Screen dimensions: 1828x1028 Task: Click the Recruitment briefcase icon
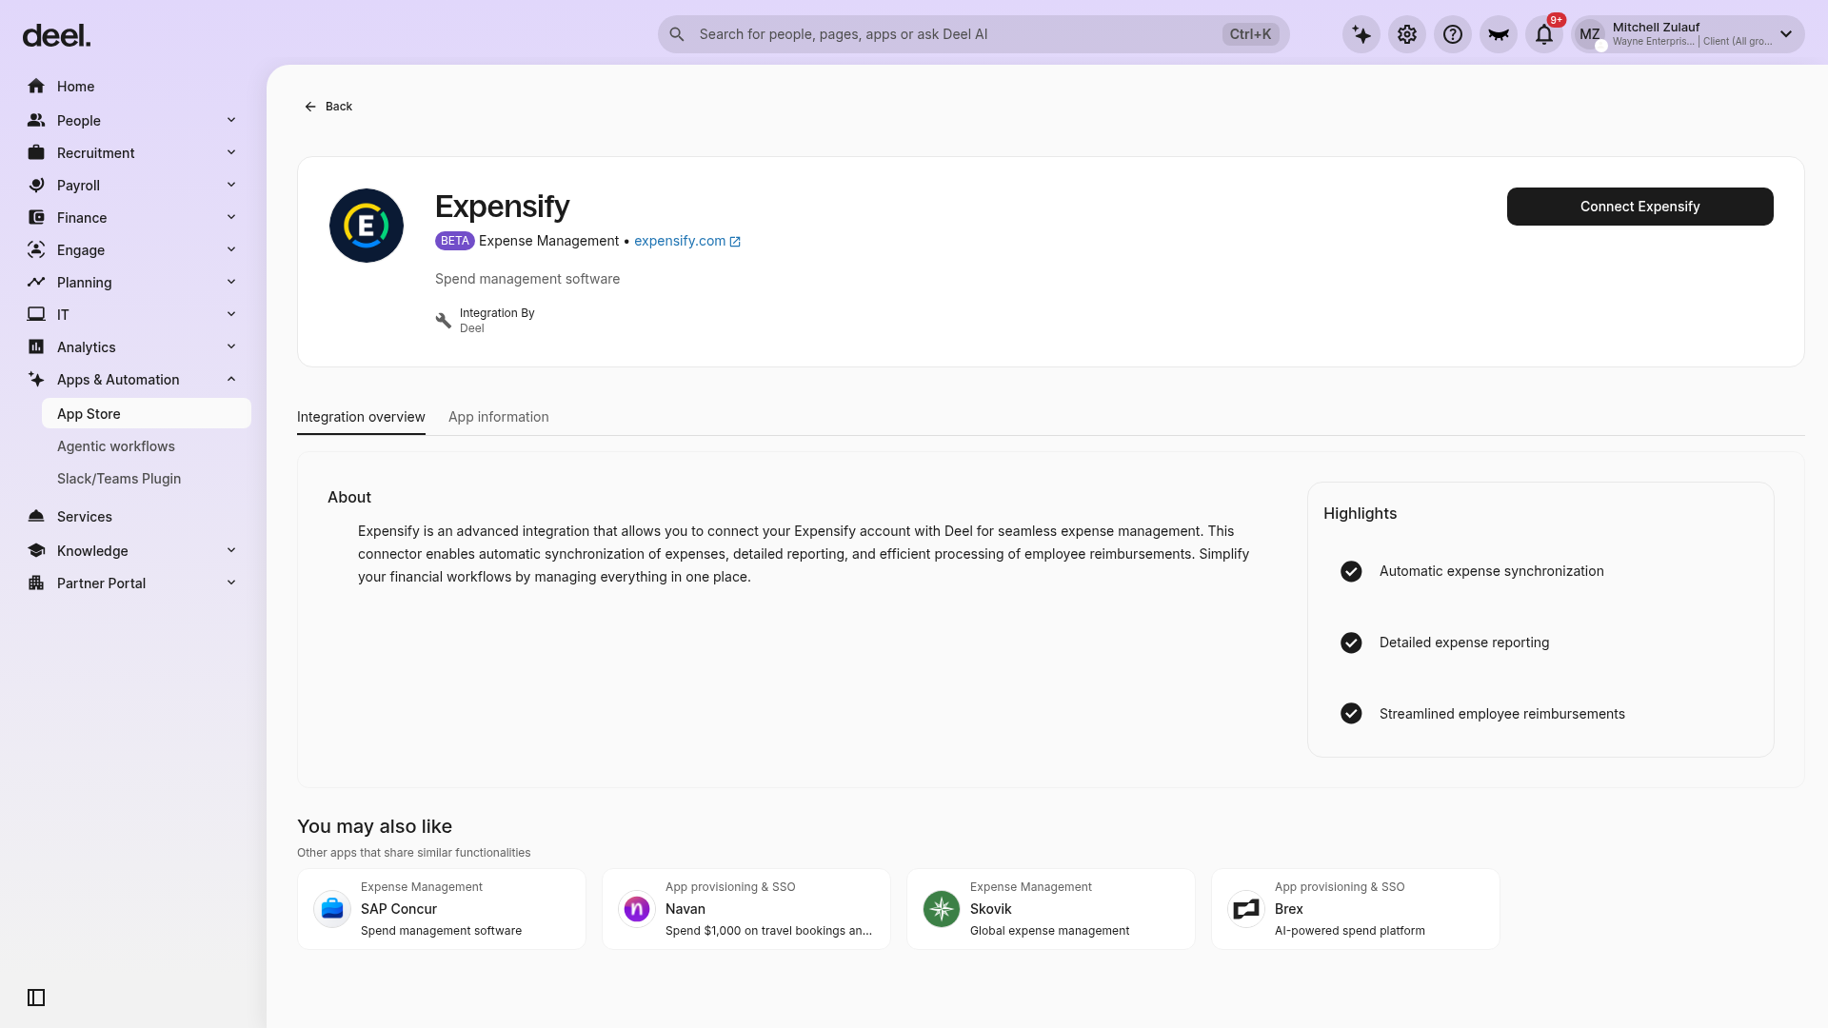tap(36, 153)
